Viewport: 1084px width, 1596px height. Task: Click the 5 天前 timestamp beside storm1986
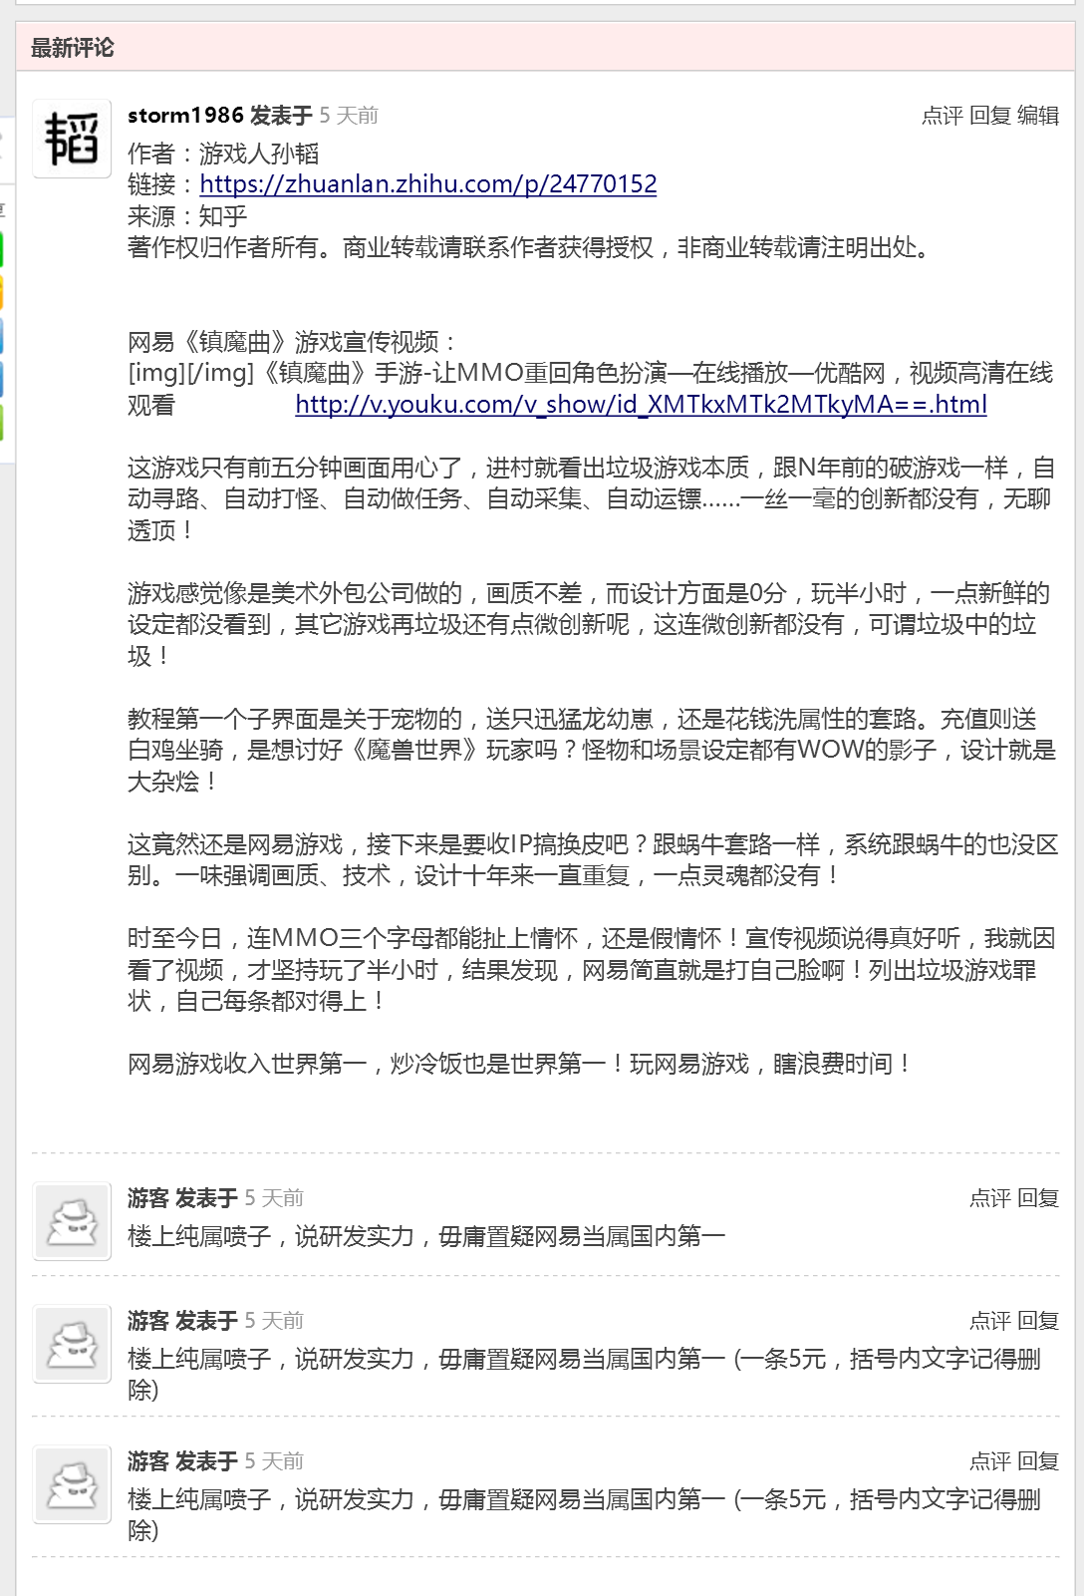click(349, 116)
